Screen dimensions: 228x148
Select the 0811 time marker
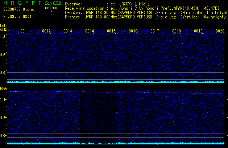pos(25,31)
